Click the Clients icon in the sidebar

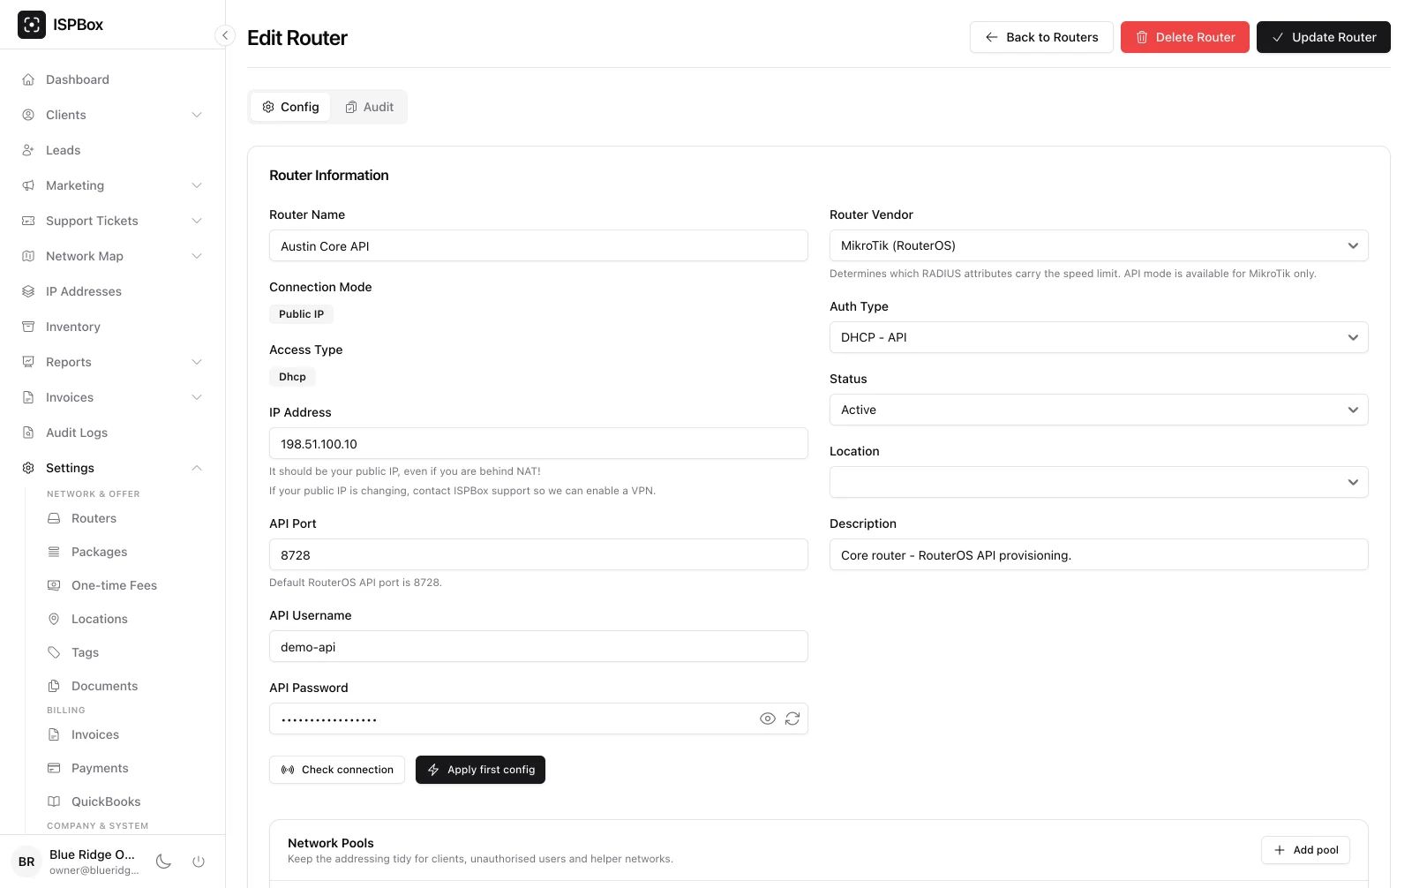(x=28, y=115)
